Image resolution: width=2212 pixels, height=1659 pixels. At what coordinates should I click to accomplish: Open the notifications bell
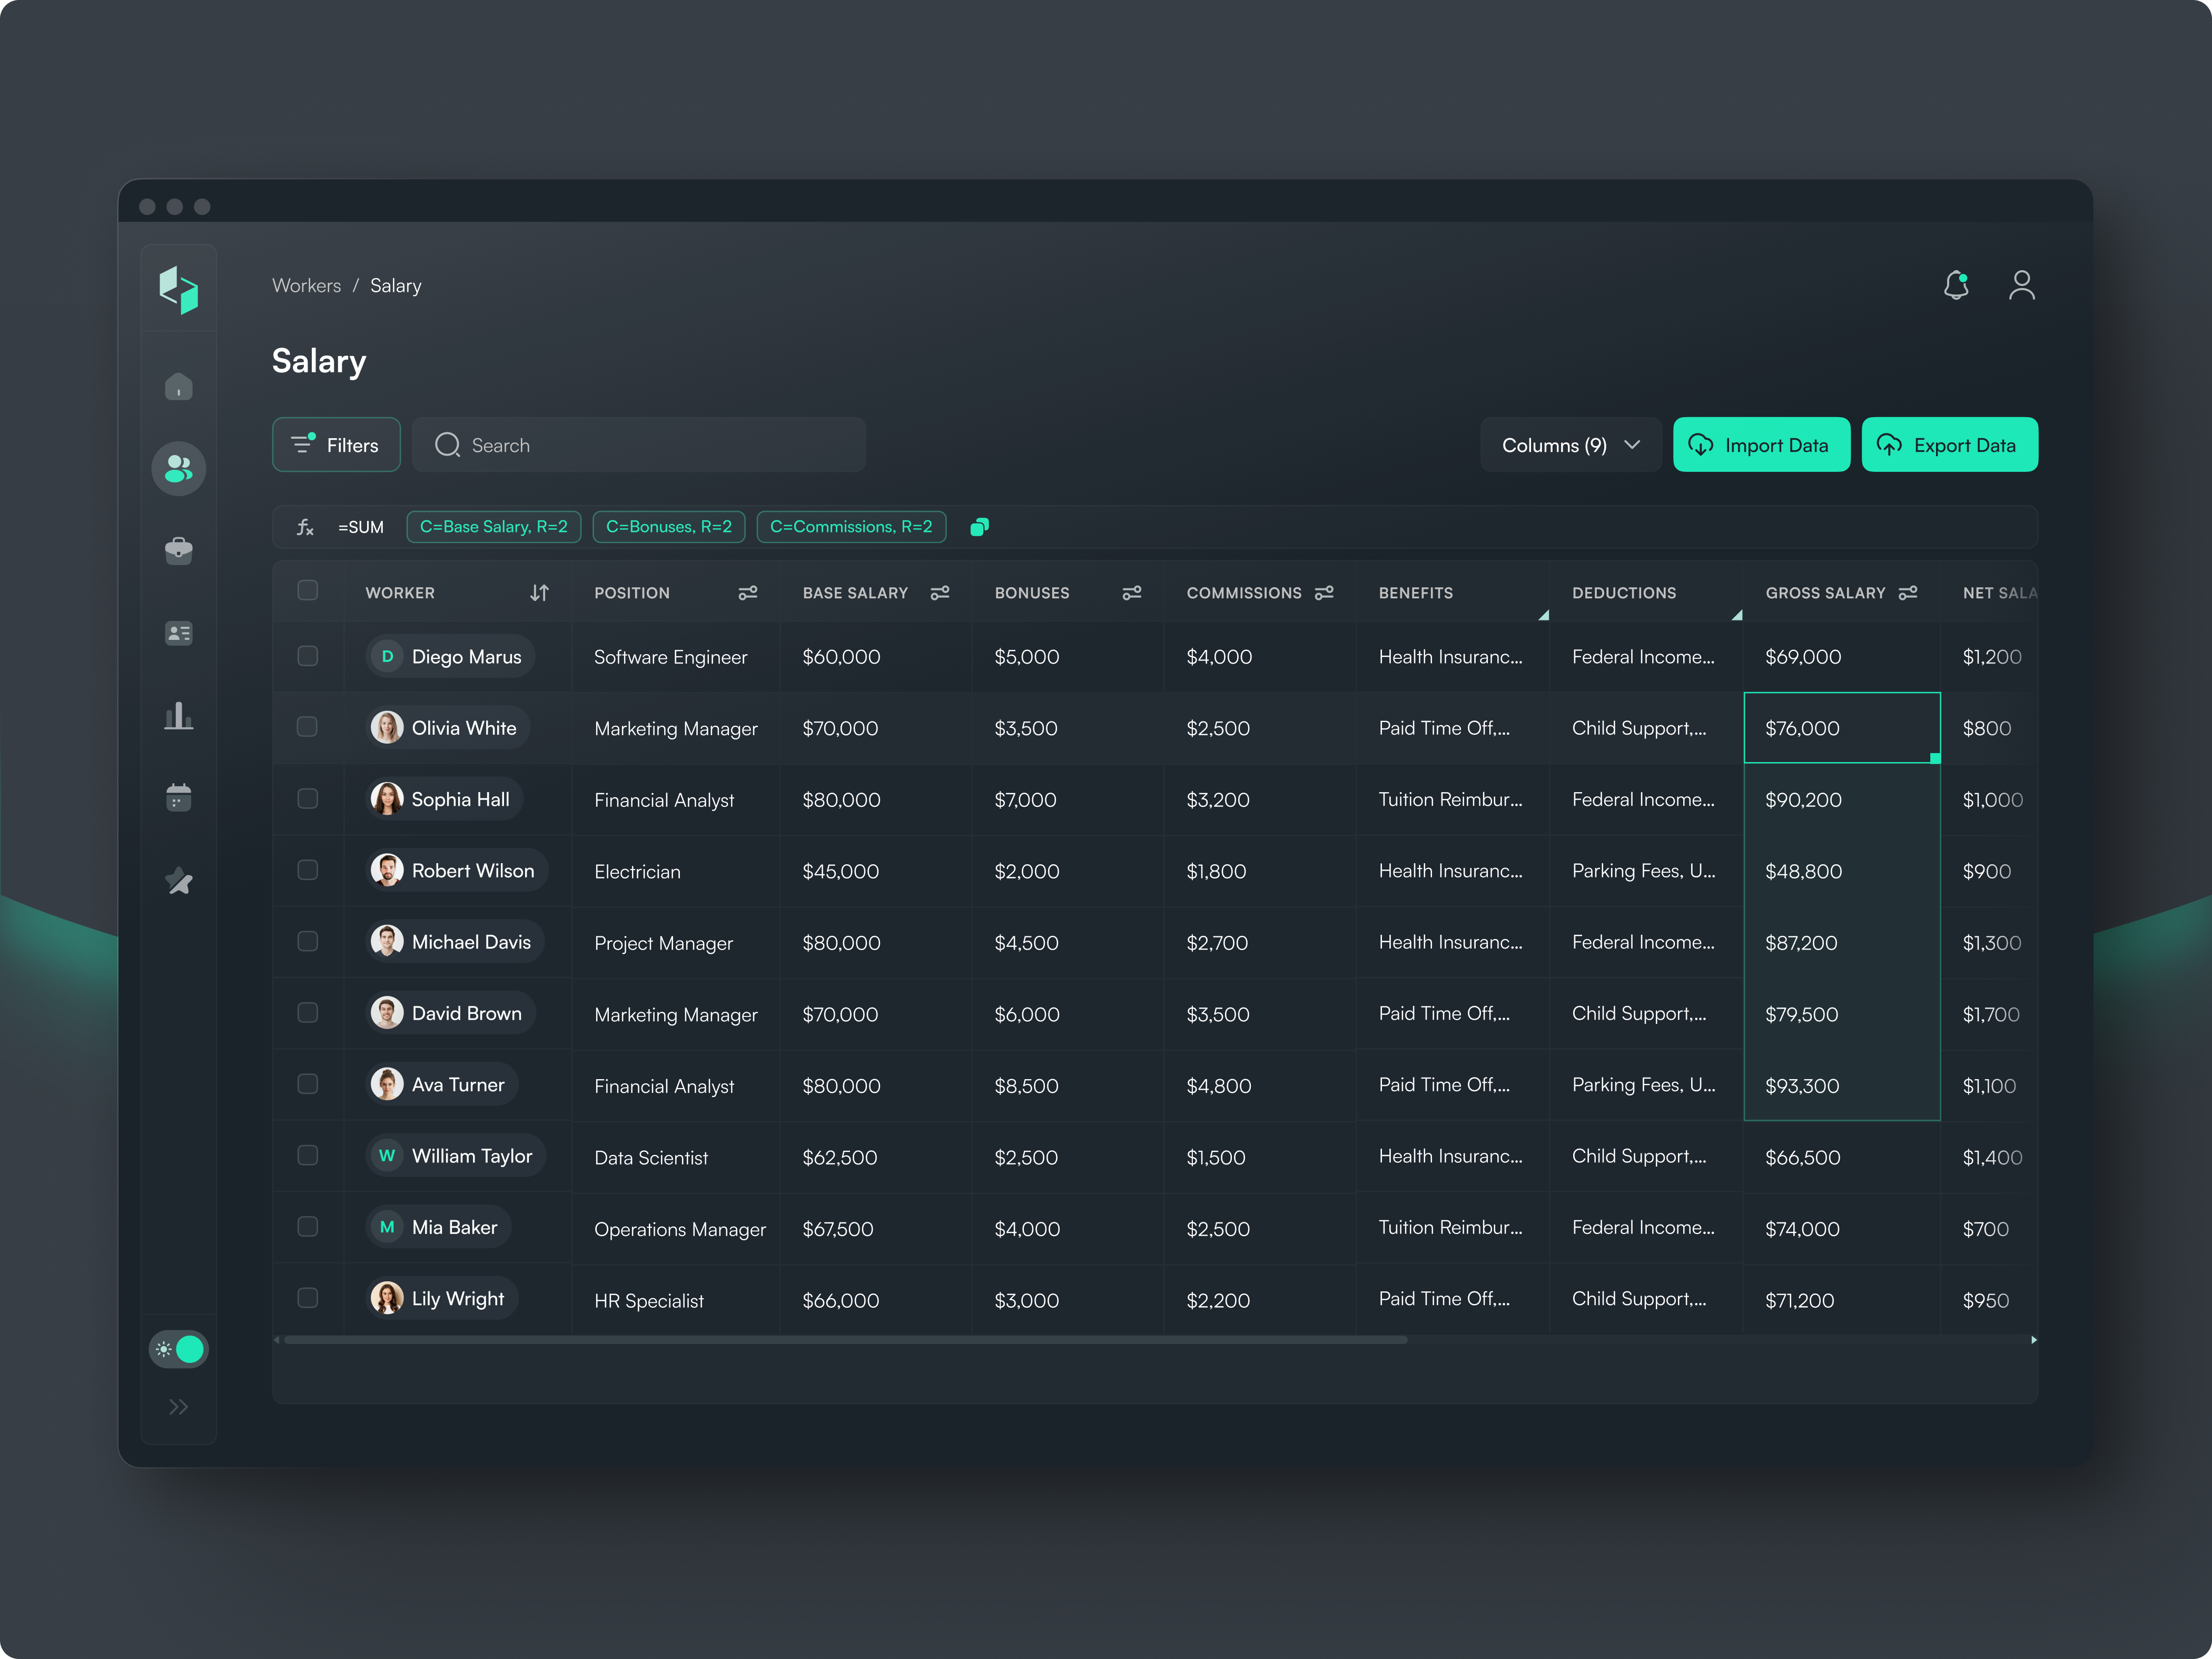coord(1956,286)
